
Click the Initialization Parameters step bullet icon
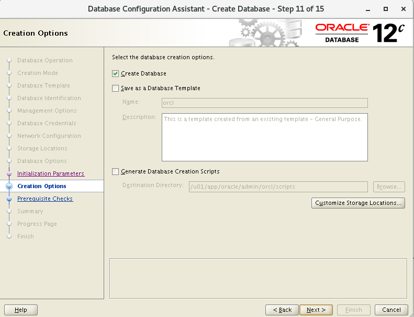pos(9,174)
